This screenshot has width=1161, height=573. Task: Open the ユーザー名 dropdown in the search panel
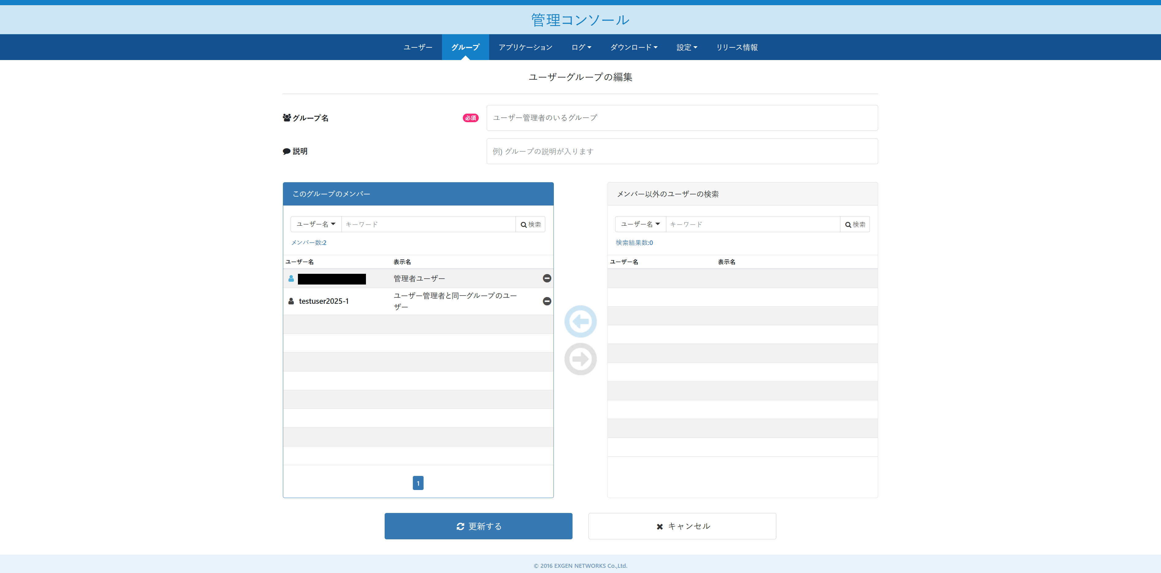640,224
